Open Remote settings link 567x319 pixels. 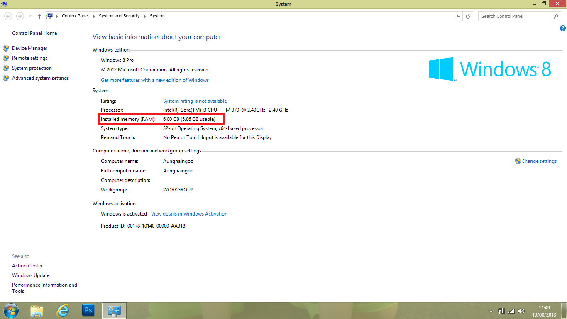(x=30, y=58)
